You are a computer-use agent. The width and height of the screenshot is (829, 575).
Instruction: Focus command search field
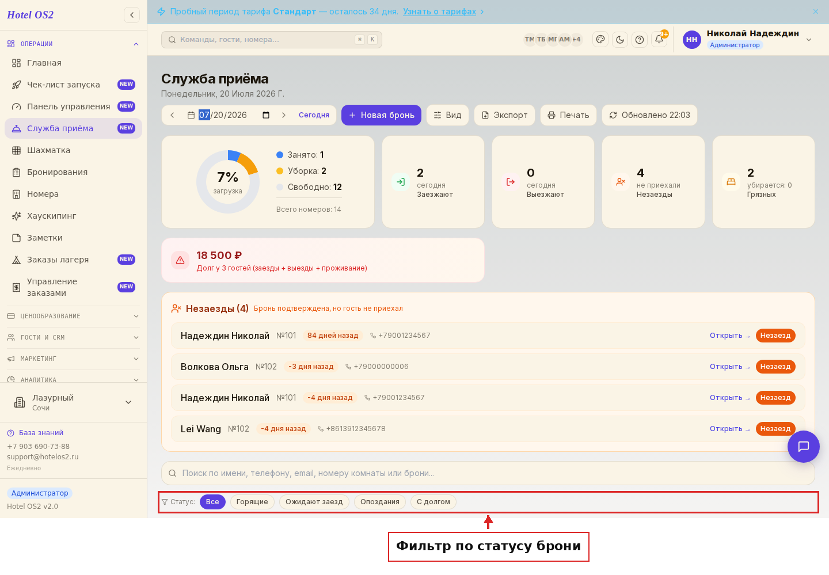coord(272,40)
